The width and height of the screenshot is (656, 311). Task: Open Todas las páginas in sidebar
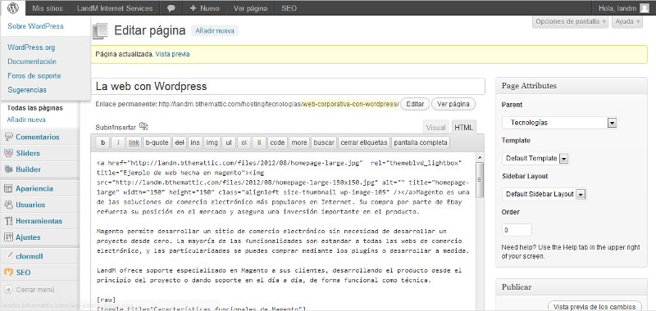pos(35,108)
